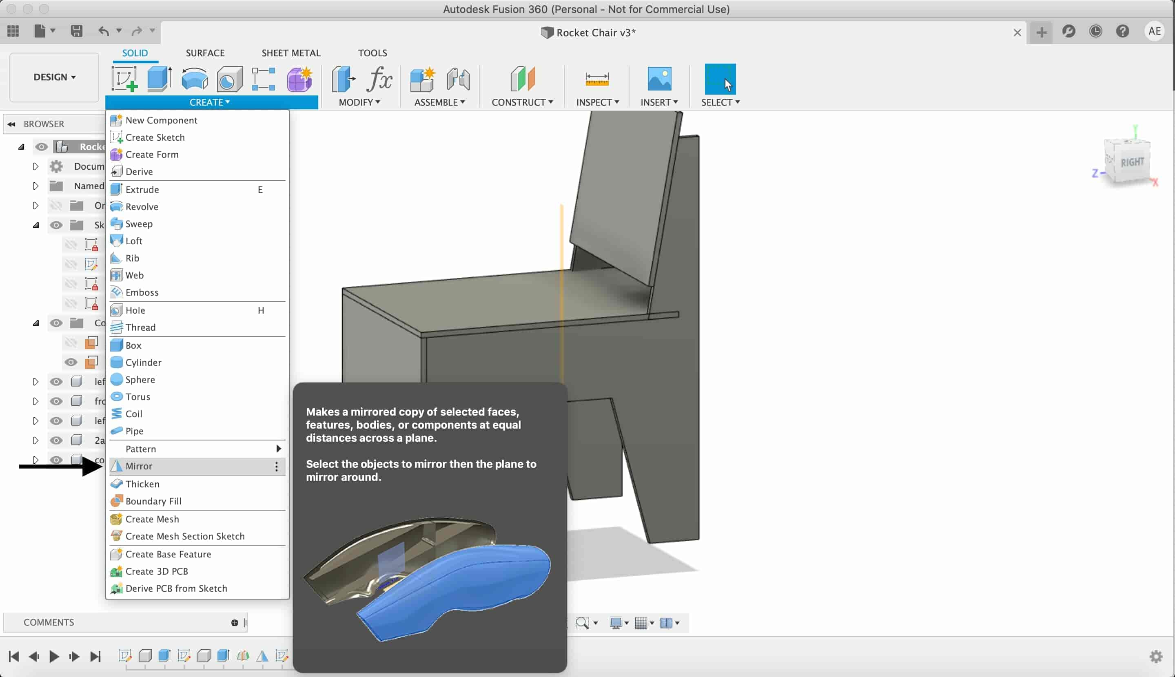This screenshot has height=677, width=1175.
Task: Add a comment using Comments plus button
Action: pos(235,623)
